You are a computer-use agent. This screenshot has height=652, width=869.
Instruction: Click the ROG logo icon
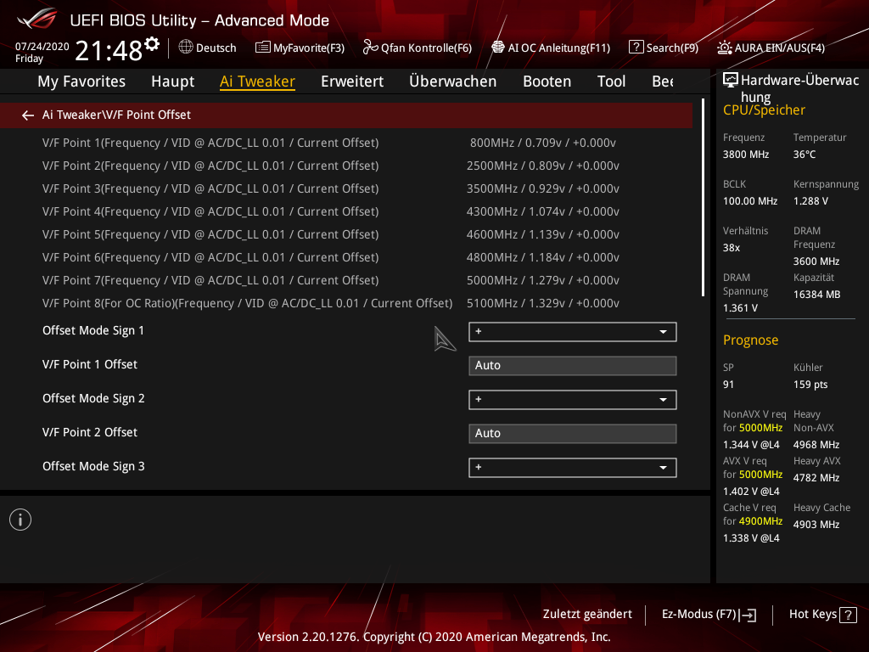36,19
